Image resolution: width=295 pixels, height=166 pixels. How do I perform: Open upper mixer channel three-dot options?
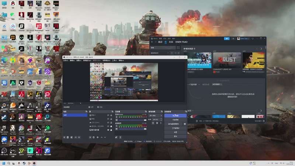pos(117,117)
